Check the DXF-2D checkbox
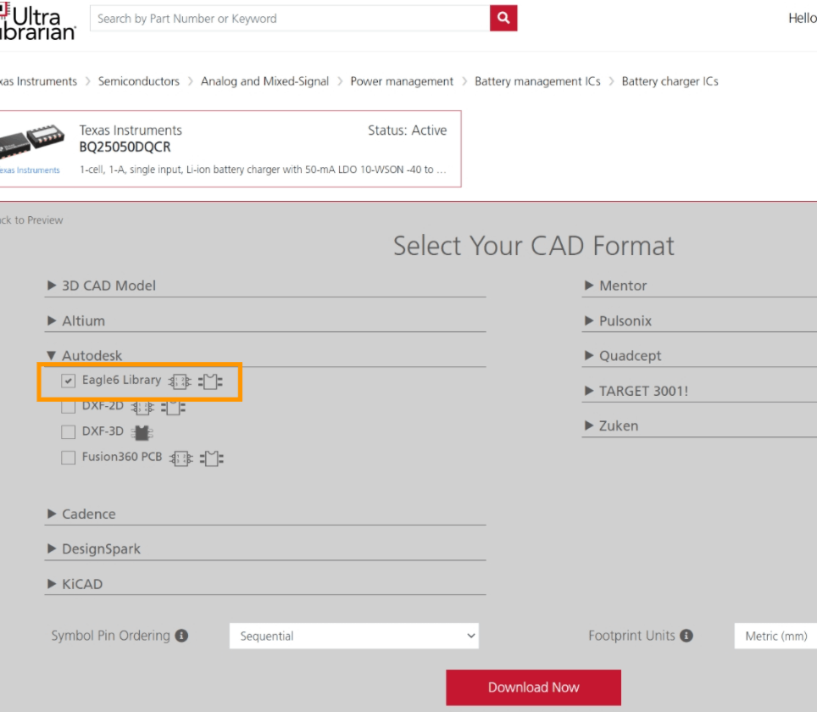Screen dimensions: 817x712 (x=69, y=407)
